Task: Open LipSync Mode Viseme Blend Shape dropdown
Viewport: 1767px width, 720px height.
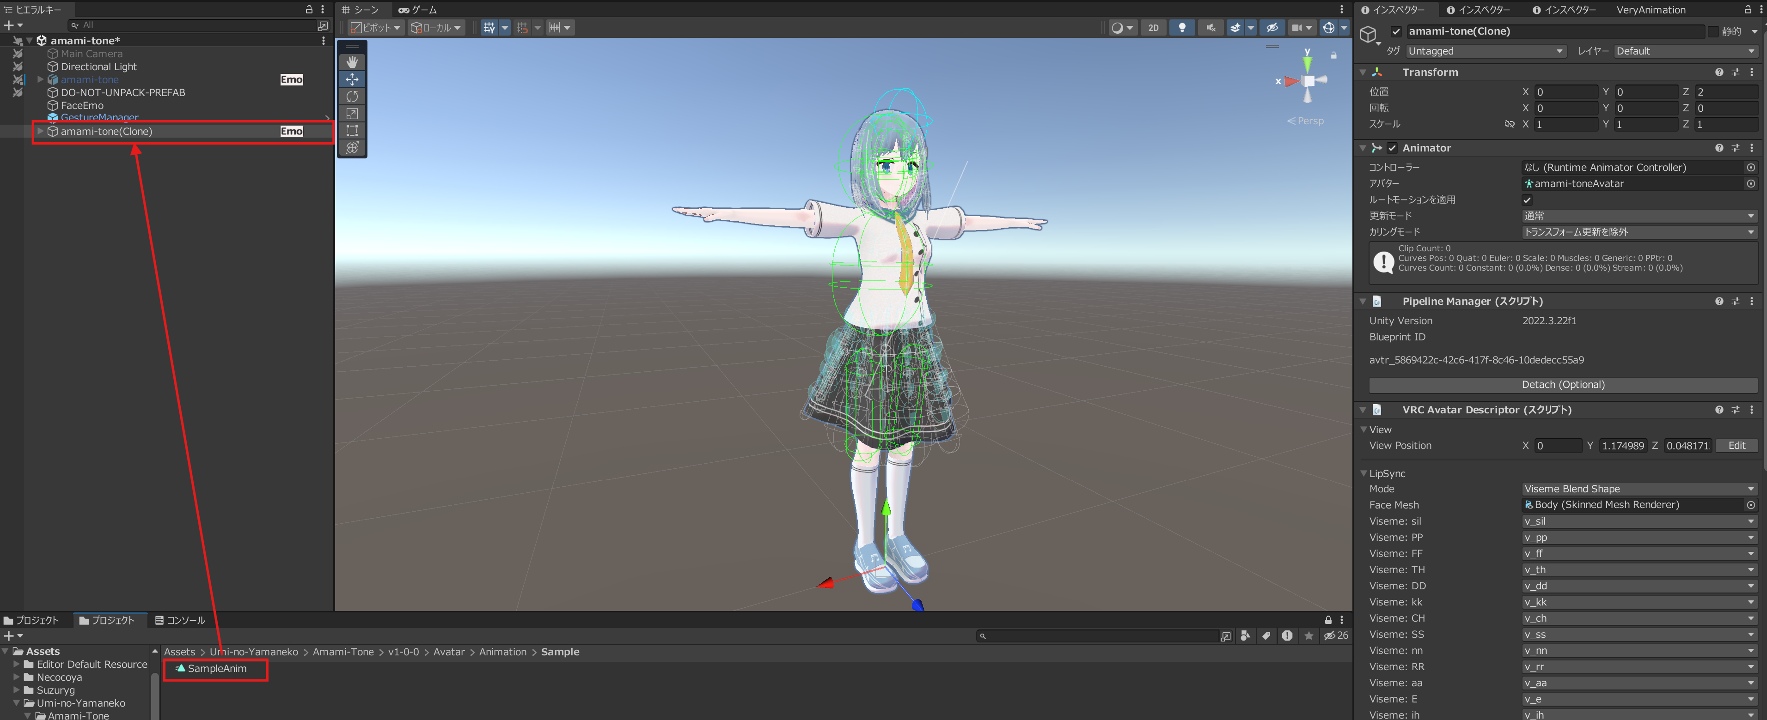Action: coord(1639,489)
